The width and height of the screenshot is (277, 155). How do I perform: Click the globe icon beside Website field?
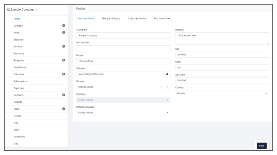(167, 74)
